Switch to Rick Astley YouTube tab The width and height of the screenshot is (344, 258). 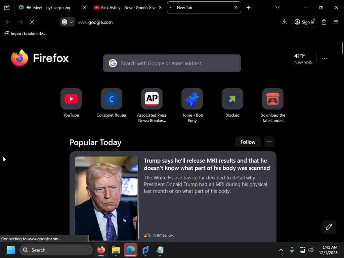128,8
